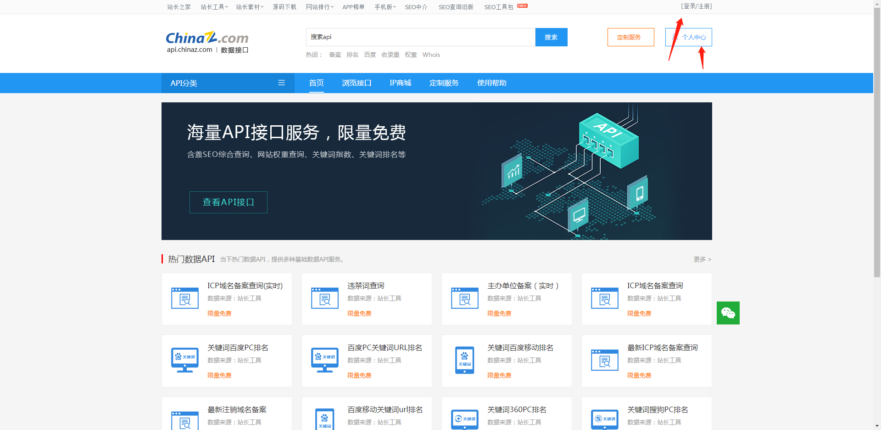Go to the 首页 nav tab
This screenshot has width=881, height=430.
(x=317, y=83)
